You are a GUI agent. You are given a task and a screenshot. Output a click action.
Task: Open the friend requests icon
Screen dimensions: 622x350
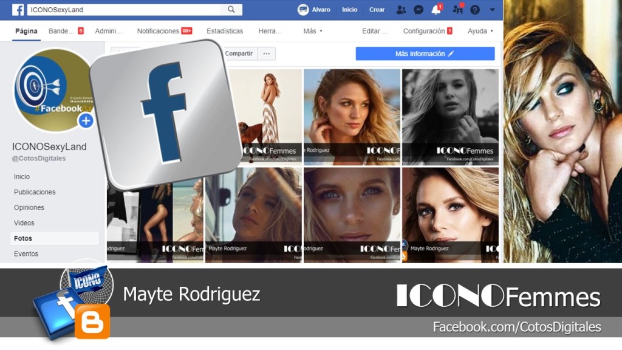[401, 10]
